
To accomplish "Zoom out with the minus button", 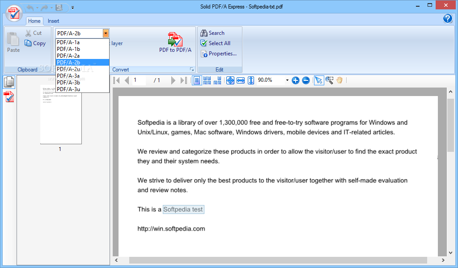I will (306, 80).
